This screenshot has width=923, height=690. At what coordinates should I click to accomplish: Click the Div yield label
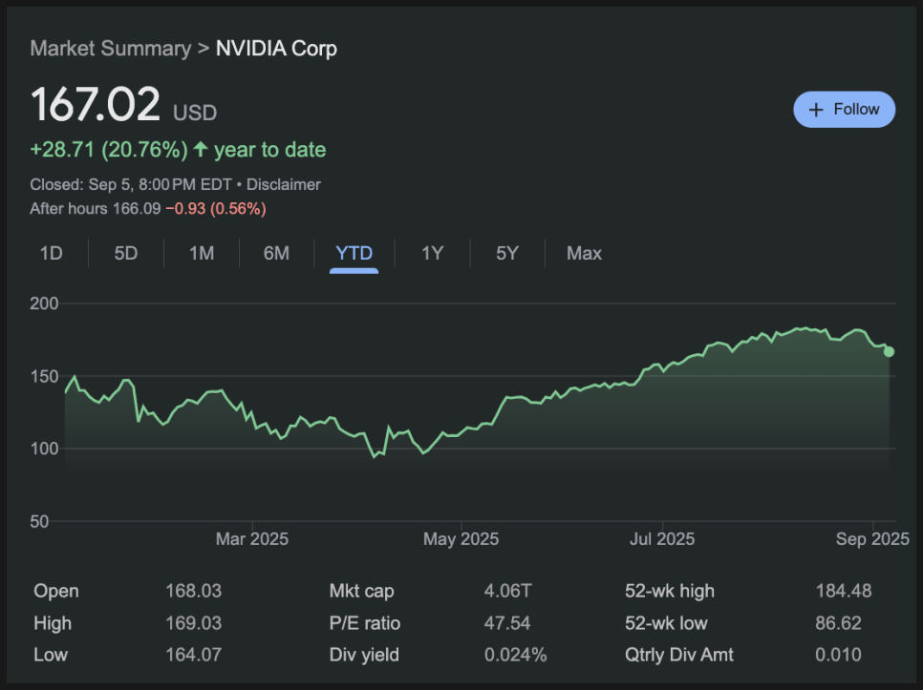[x=364, y=655]
